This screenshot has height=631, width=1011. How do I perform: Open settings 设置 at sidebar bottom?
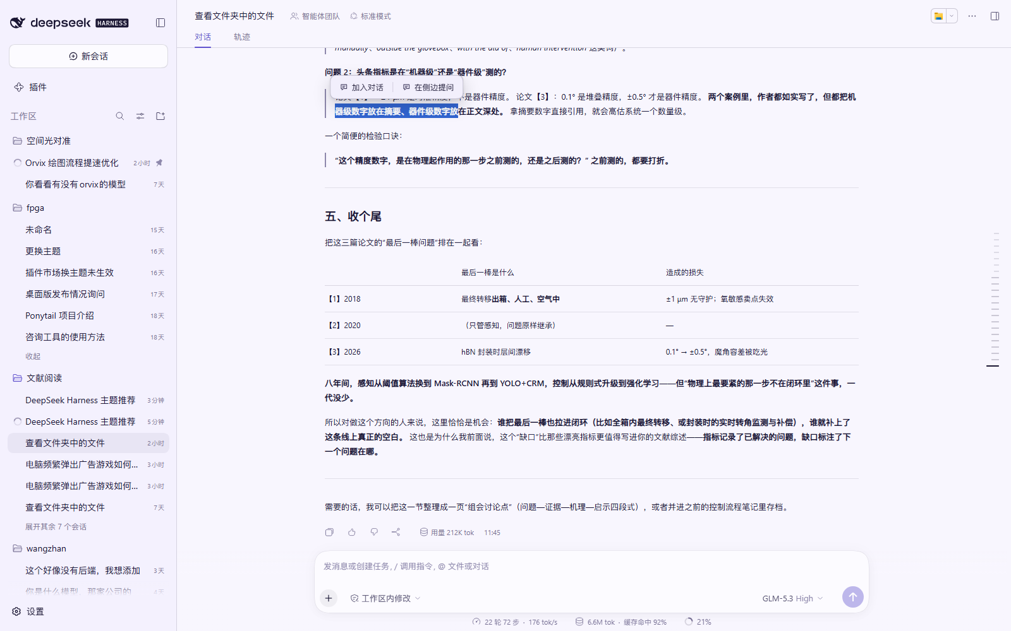click(29, 611)
